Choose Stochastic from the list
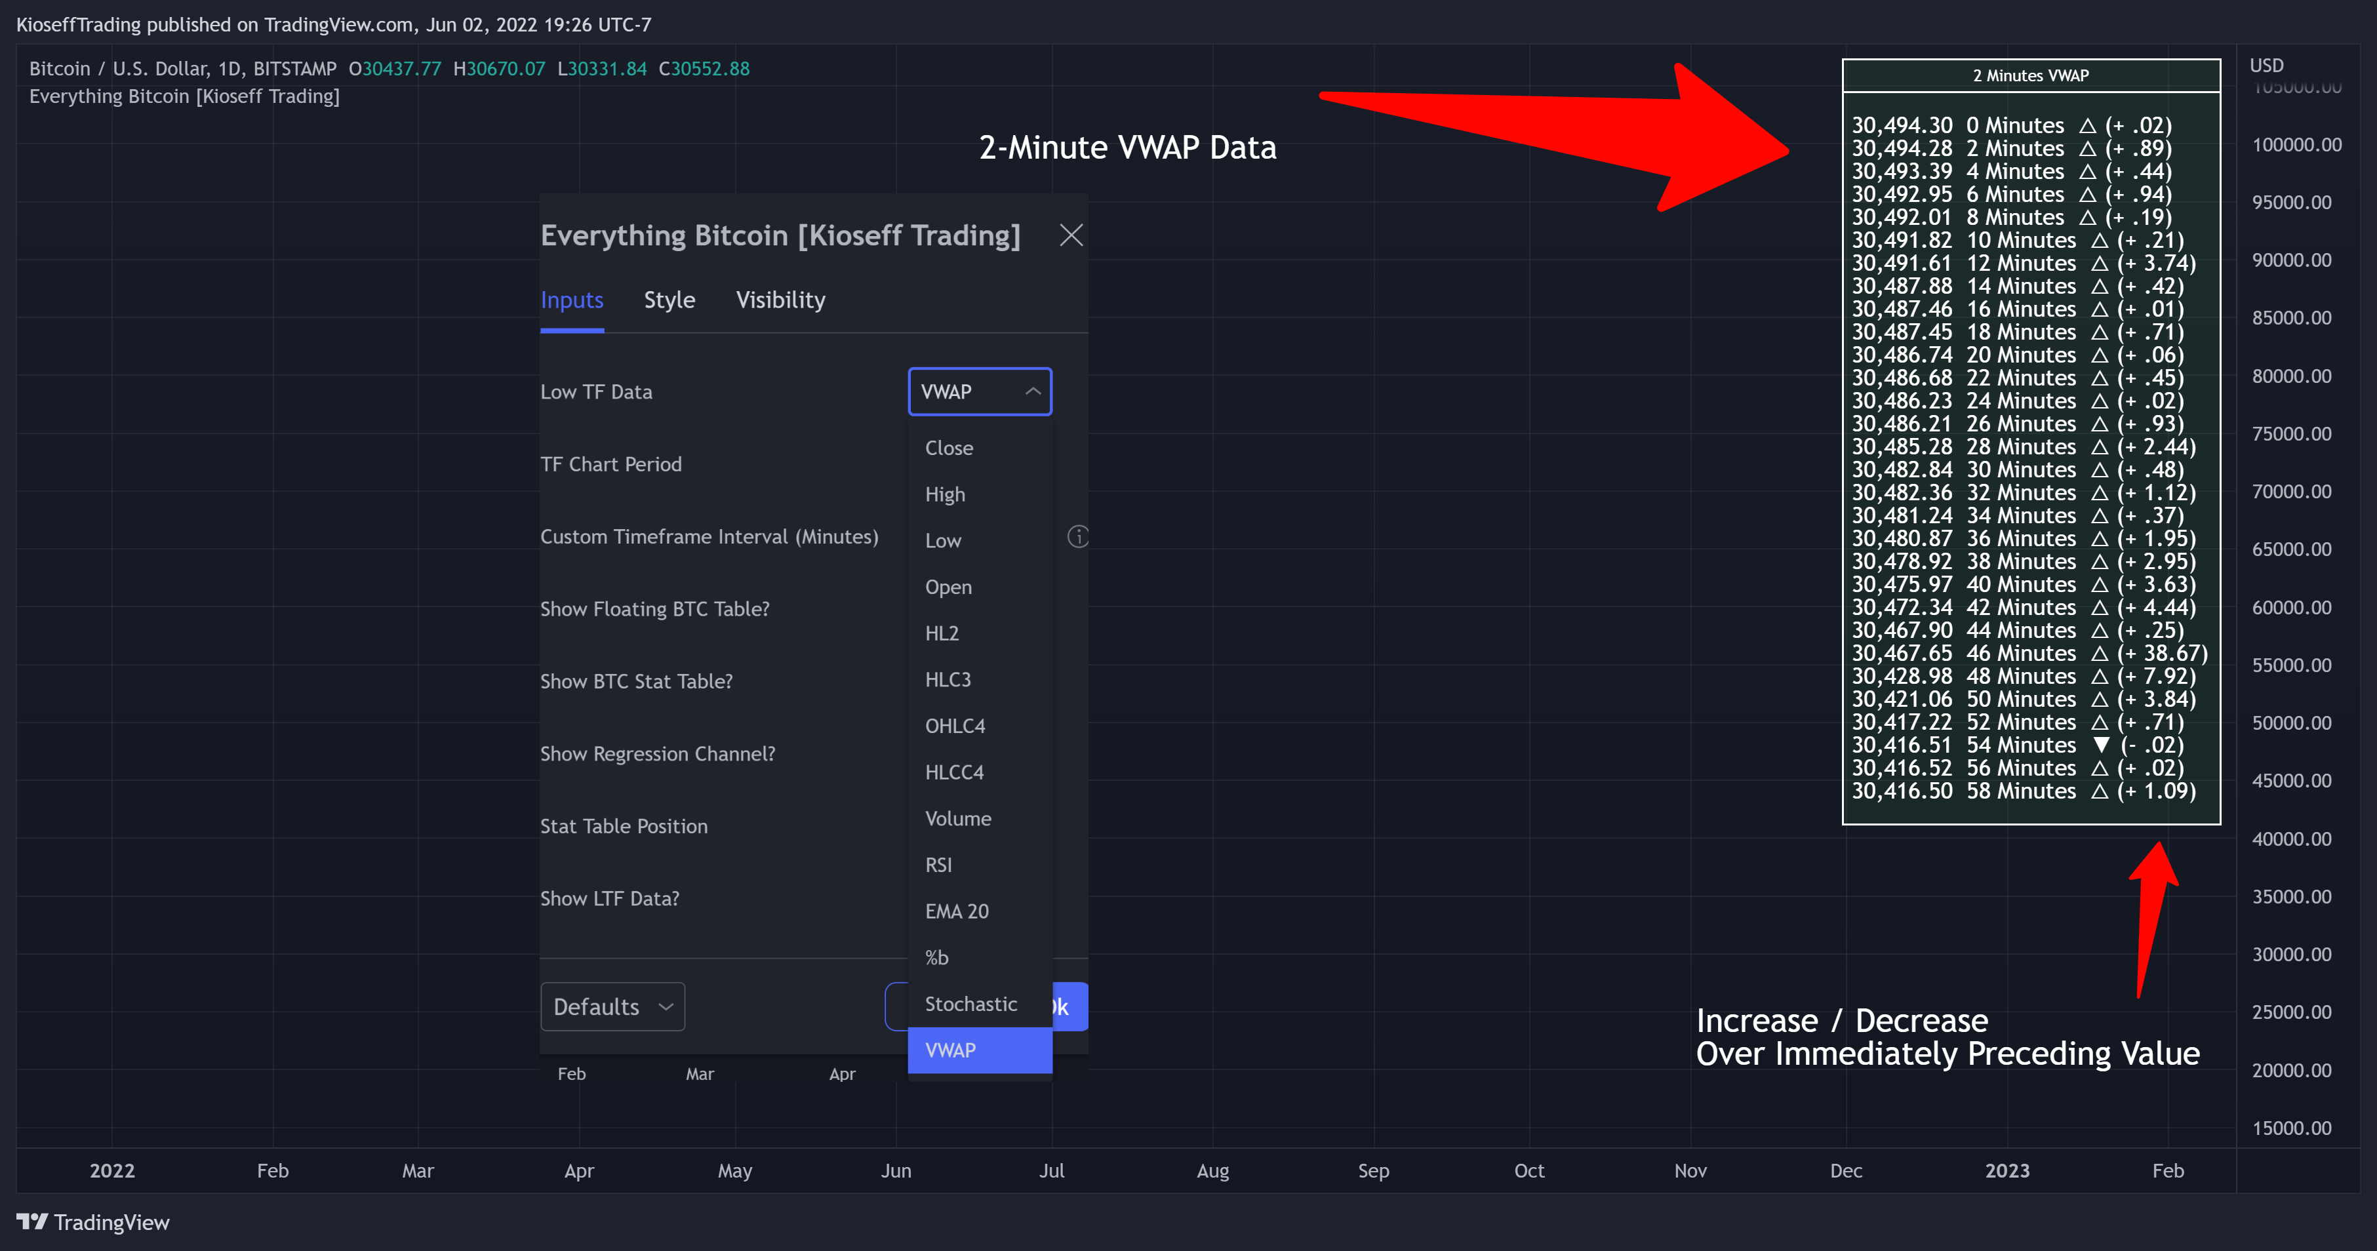The image size is (2377, 1251). click(980, 1004)
